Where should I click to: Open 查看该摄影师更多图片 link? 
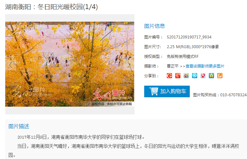pyautogui.click(x=205, y=66)
